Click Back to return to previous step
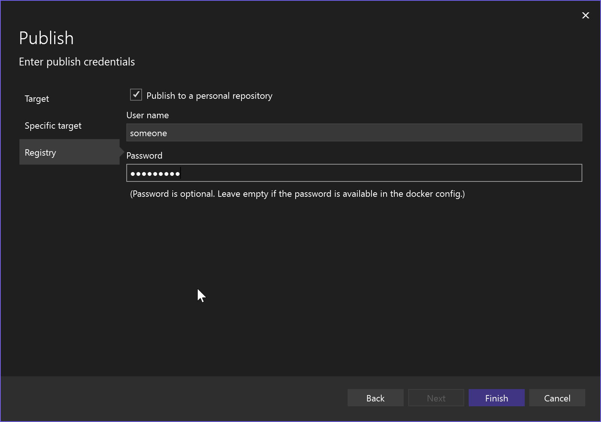Viewport: 601px width, 422px height. click(375, 398)
